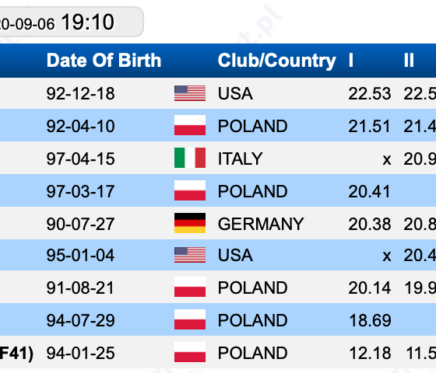
Task: Click the Poland flag beside 97-03-17
Action: click(190, 190)
